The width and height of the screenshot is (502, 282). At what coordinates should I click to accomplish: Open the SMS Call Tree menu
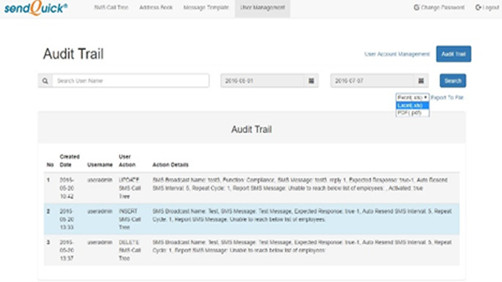click(x=111, y=7)
